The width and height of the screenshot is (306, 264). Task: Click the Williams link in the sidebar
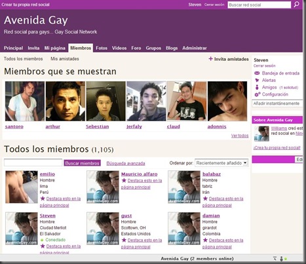tap(279, 128)
